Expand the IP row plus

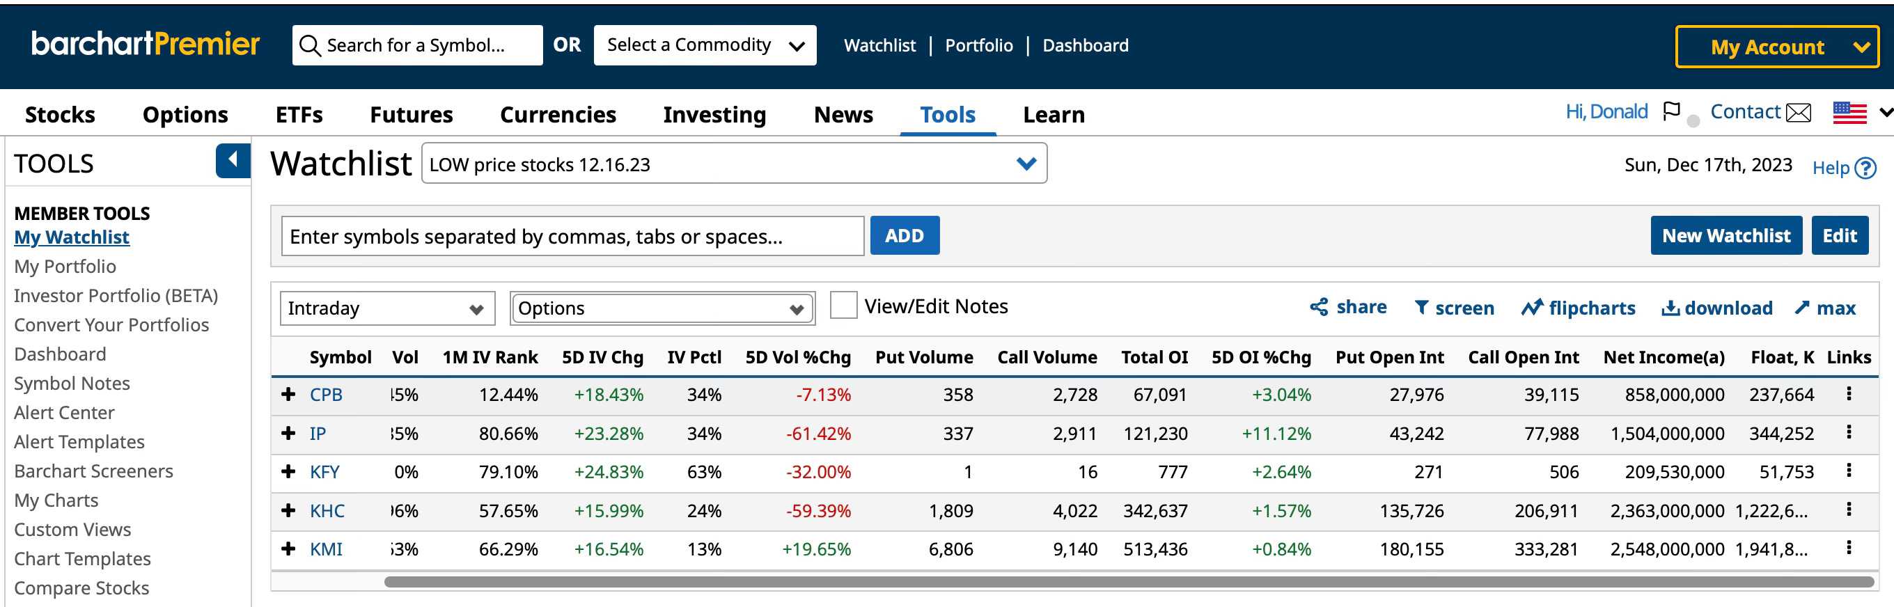click(288, 433)
